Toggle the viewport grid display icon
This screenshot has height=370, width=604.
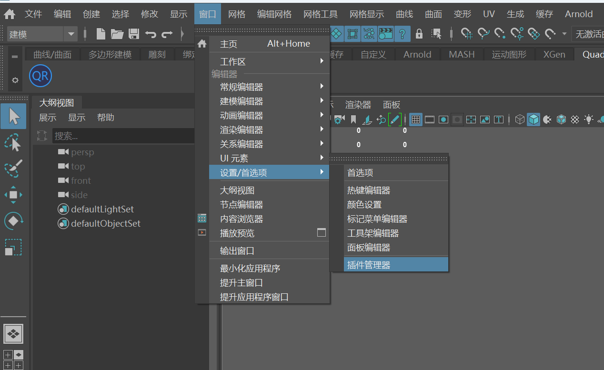click(416, 119)
